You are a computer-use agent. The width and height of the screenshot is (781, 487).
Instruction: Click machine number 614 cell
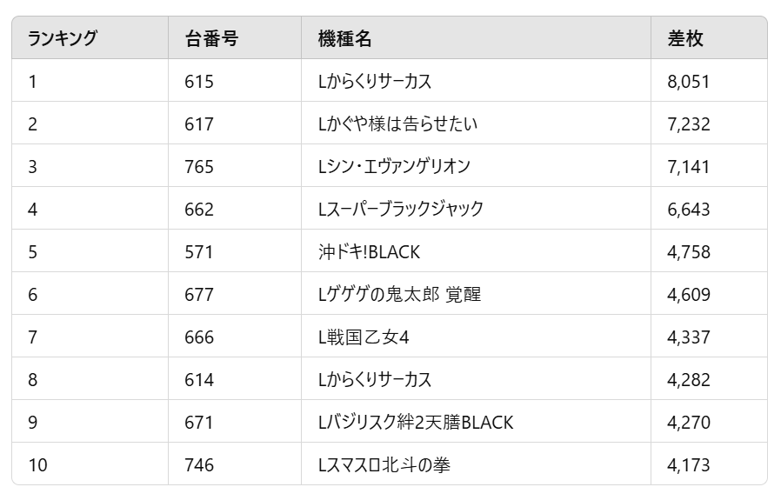[235, 379]
